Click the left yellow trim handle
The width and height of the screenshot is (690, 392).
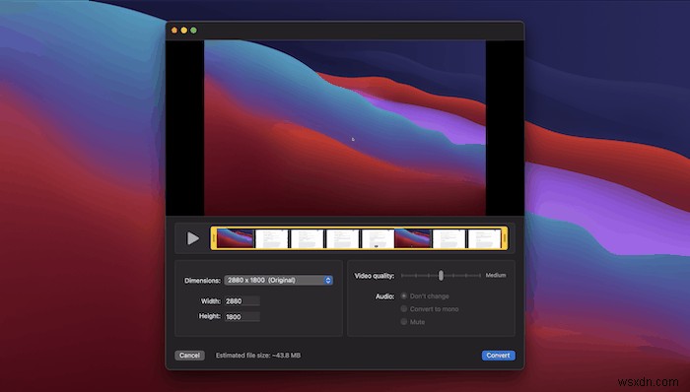(x=214, y=238)
